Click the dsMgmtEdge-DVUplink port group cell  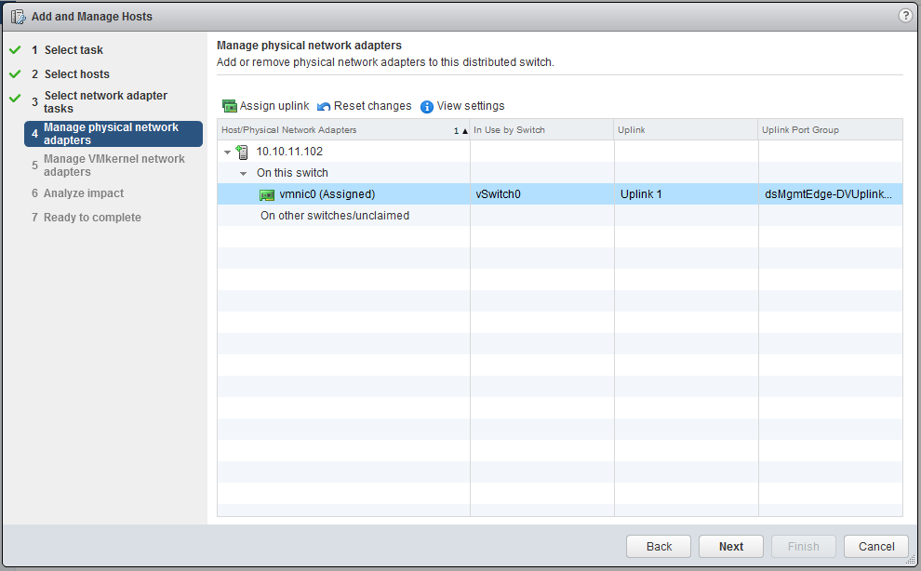pos(828,194)
